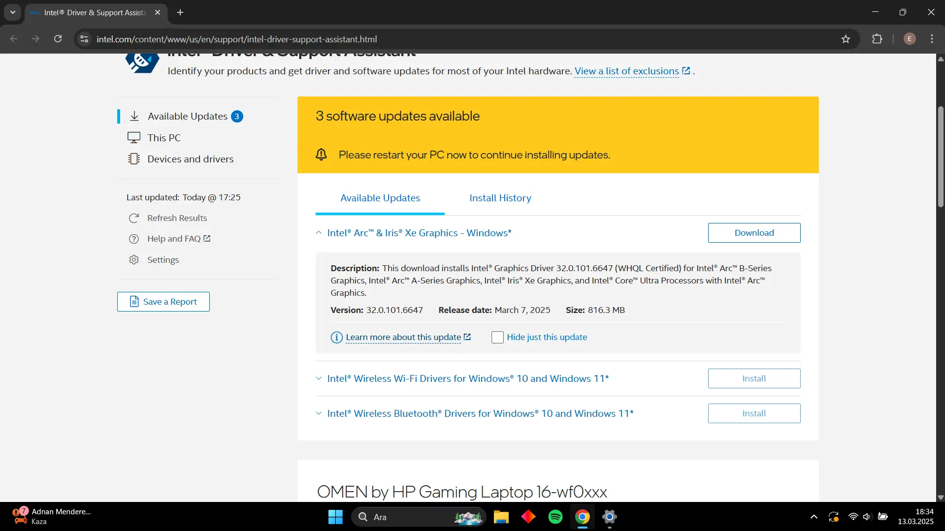
Task: Click the scrollbar down arrow
Action: coord(941,498)
